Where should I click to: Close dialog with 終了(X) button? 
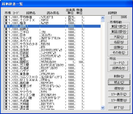(x=119, y=108)
